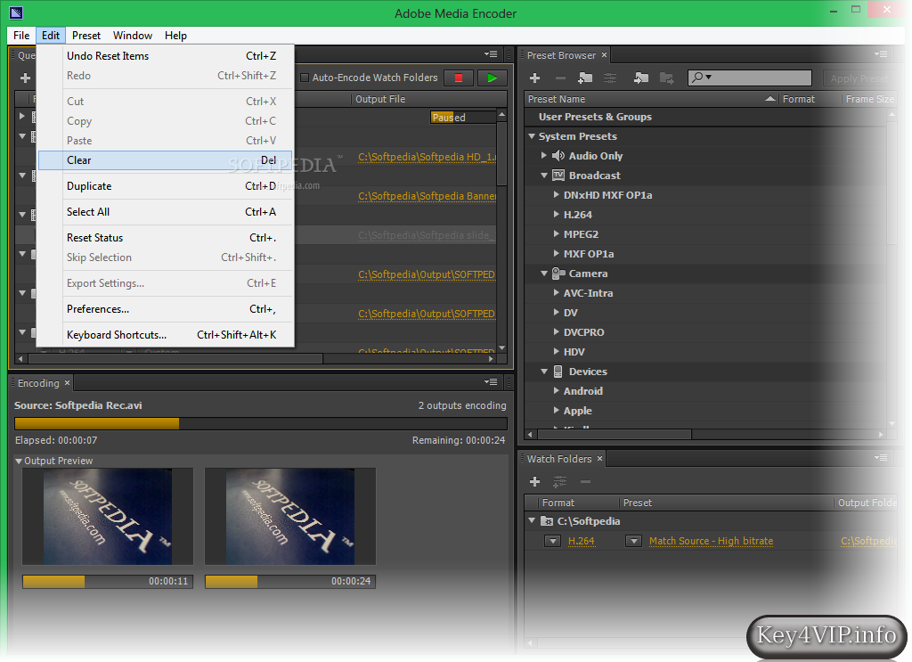Sort presets by the Preset Name column header
This screenshot has height=662, width=912.
tap(650, 99)
